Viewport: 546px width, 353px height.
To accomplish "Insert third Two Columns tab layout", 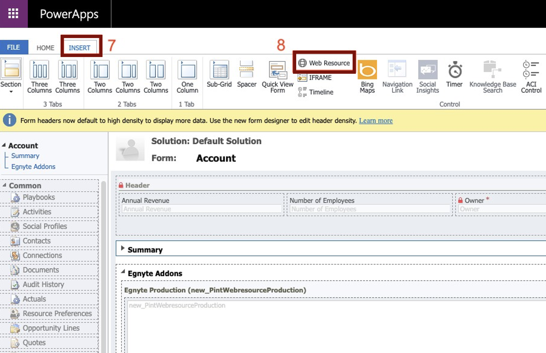I will pyautogui.click(x=156, y=77).
